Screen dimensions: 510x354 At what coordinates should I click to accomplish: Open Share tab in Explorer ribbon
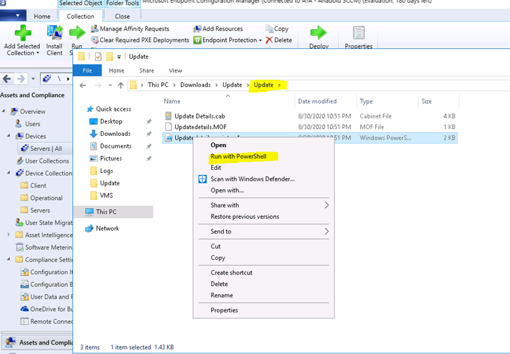(x=147, y=71)
